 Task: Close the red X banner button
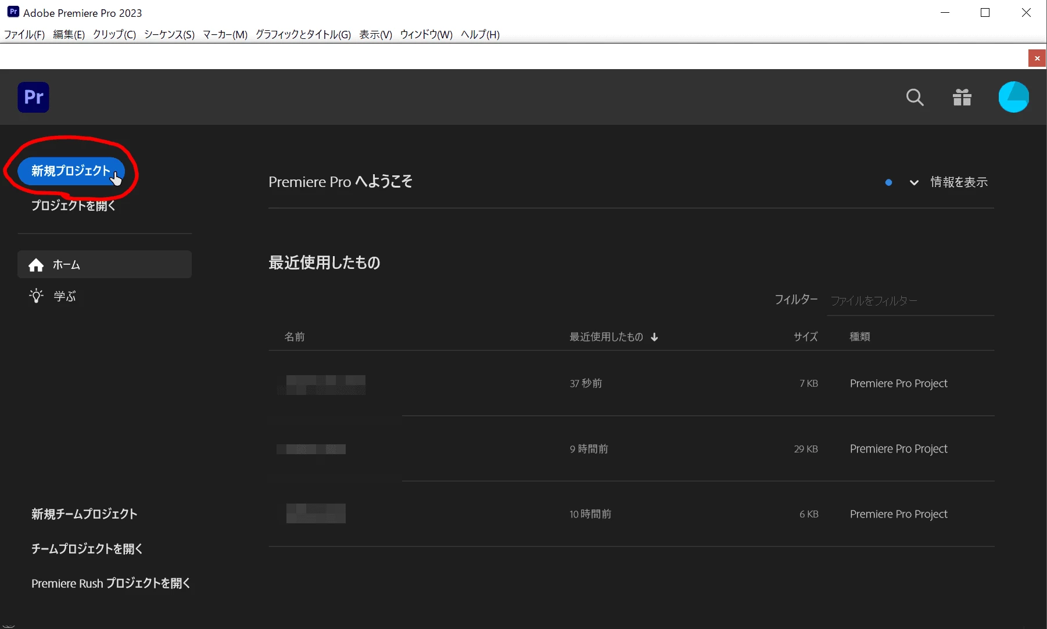click(x=1037, y=58)
